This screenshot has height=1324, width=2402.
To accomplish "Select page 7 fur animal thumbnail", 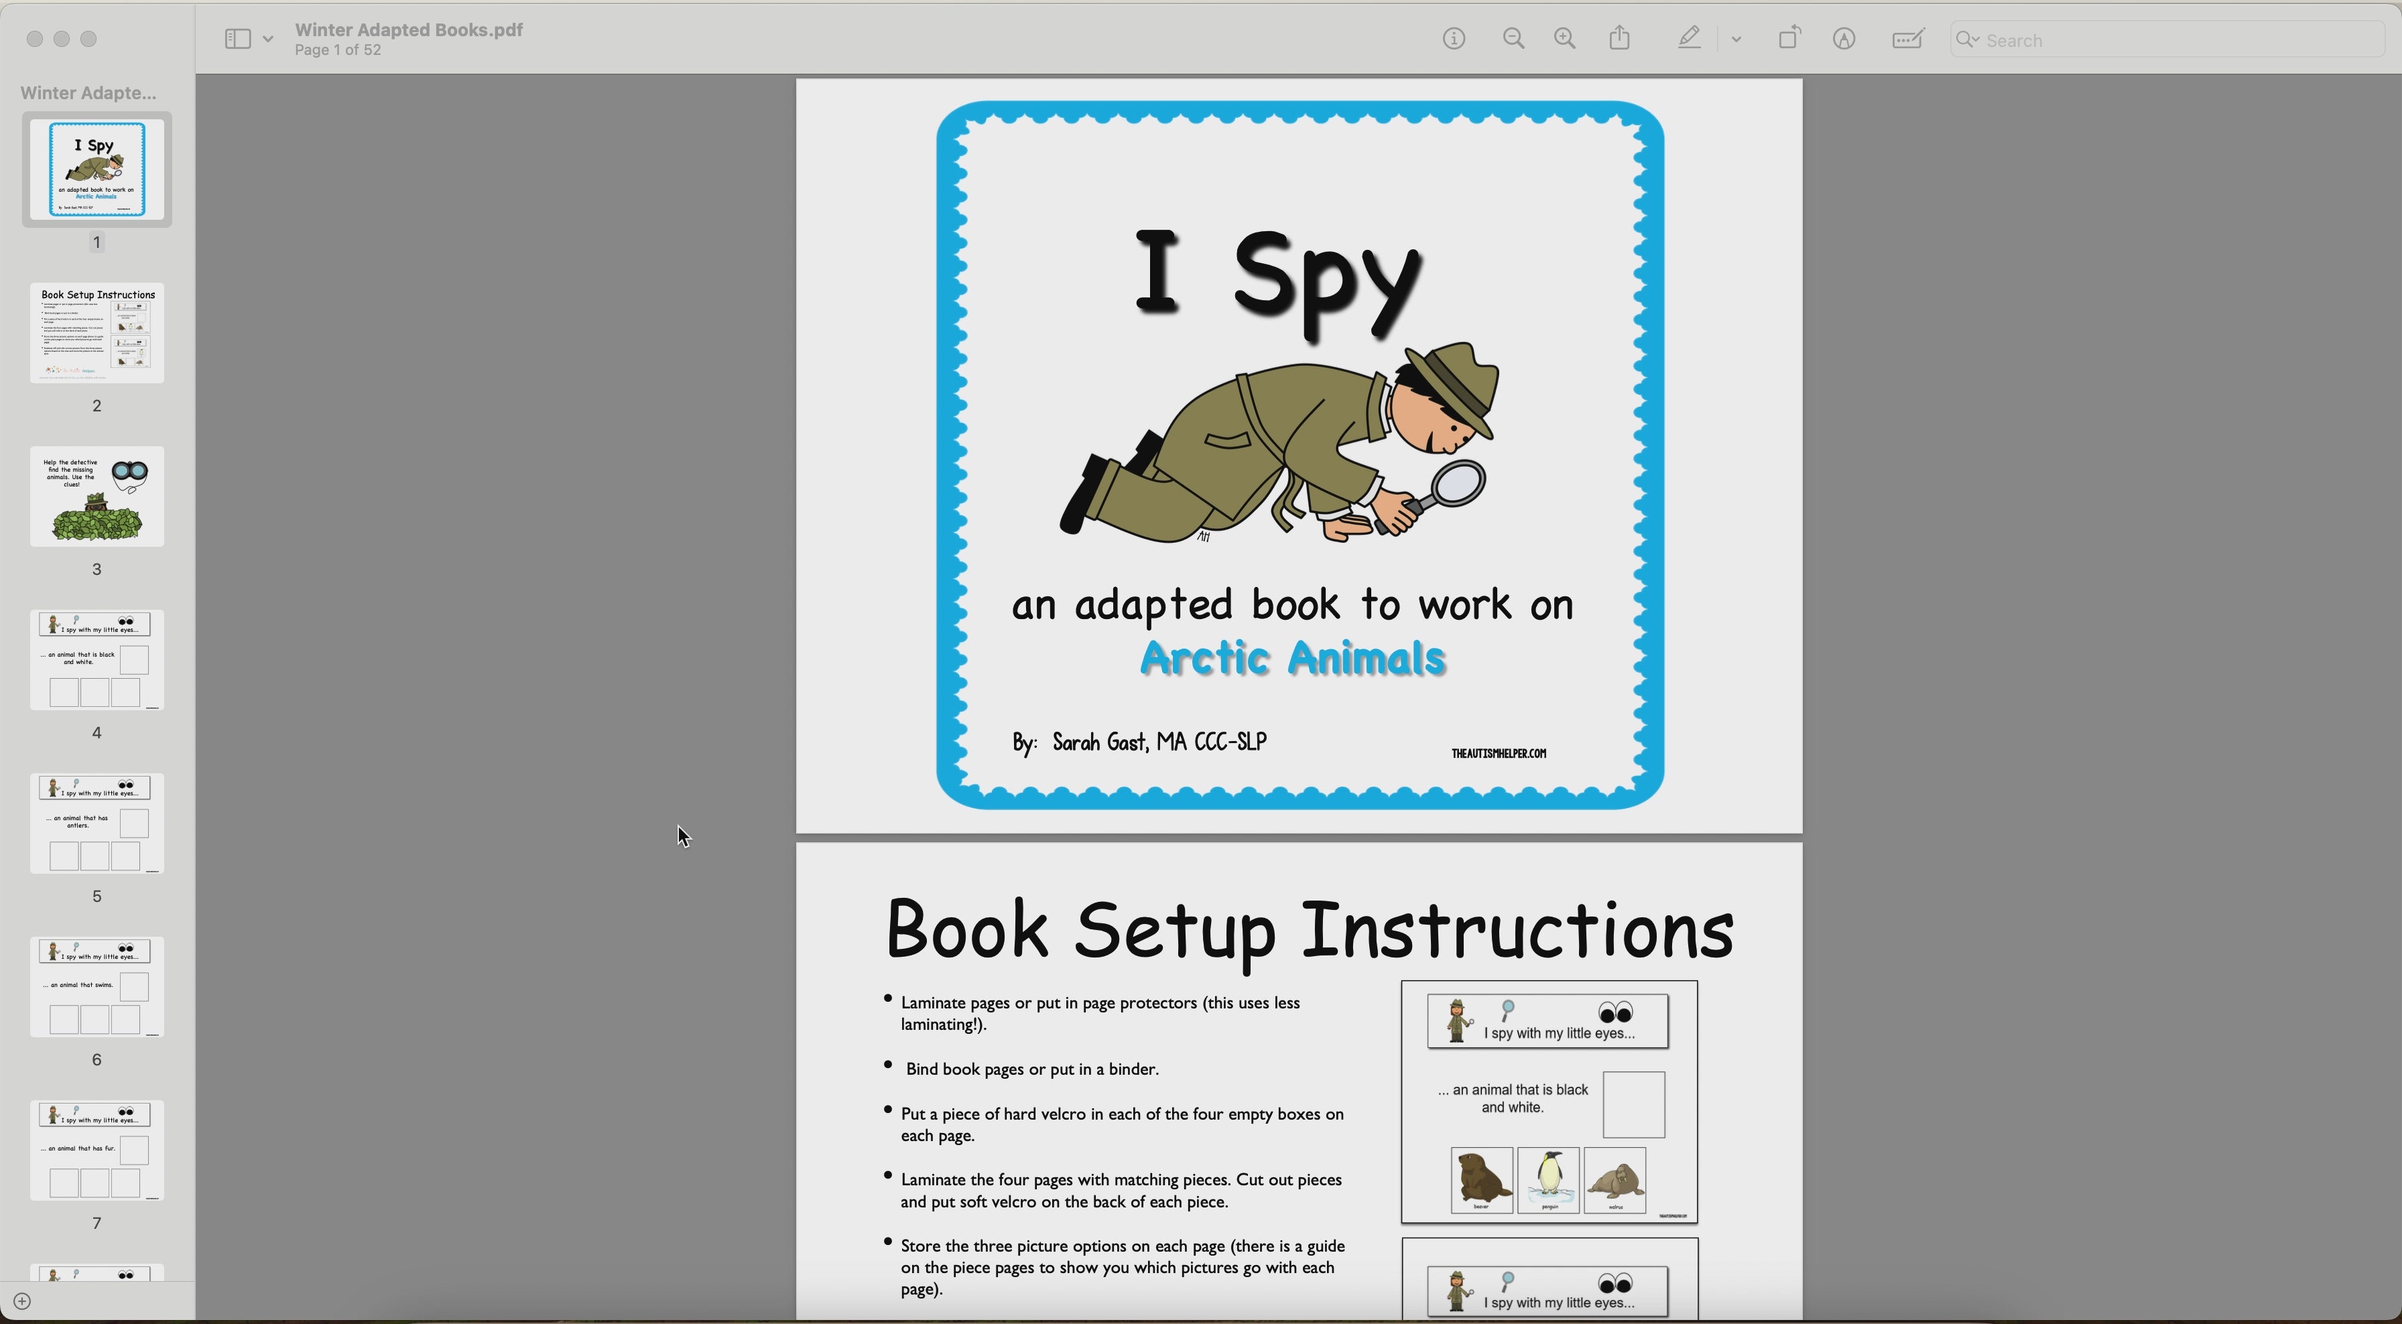I will [96, 1150].
